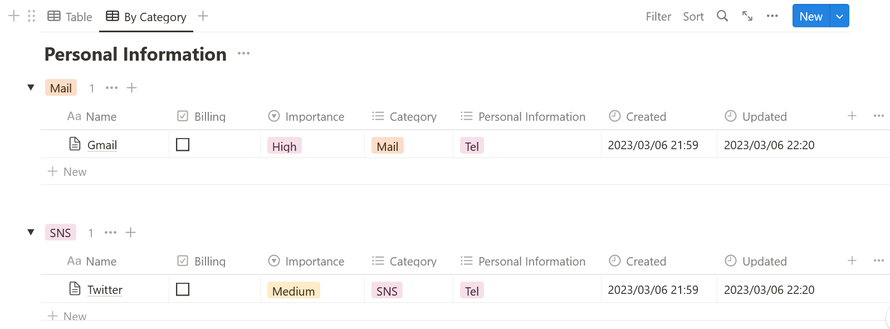Image resolution: width=890 pixels, height=329 pixels.
Task: Switch to the Table view tab
Action: [70, 17]
